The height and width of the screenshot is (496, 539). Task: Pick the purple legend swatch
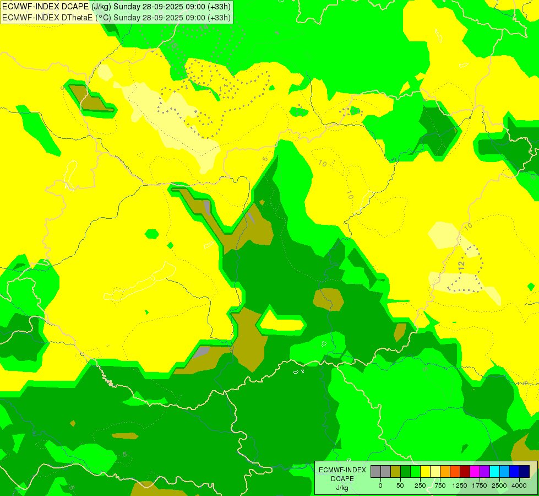pyautogui.click(x=484, y=472)
